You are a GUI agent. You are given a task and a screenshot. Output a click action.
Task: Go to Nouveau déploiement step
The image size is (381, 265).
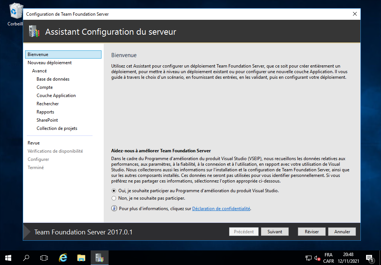tap(50, 63)
